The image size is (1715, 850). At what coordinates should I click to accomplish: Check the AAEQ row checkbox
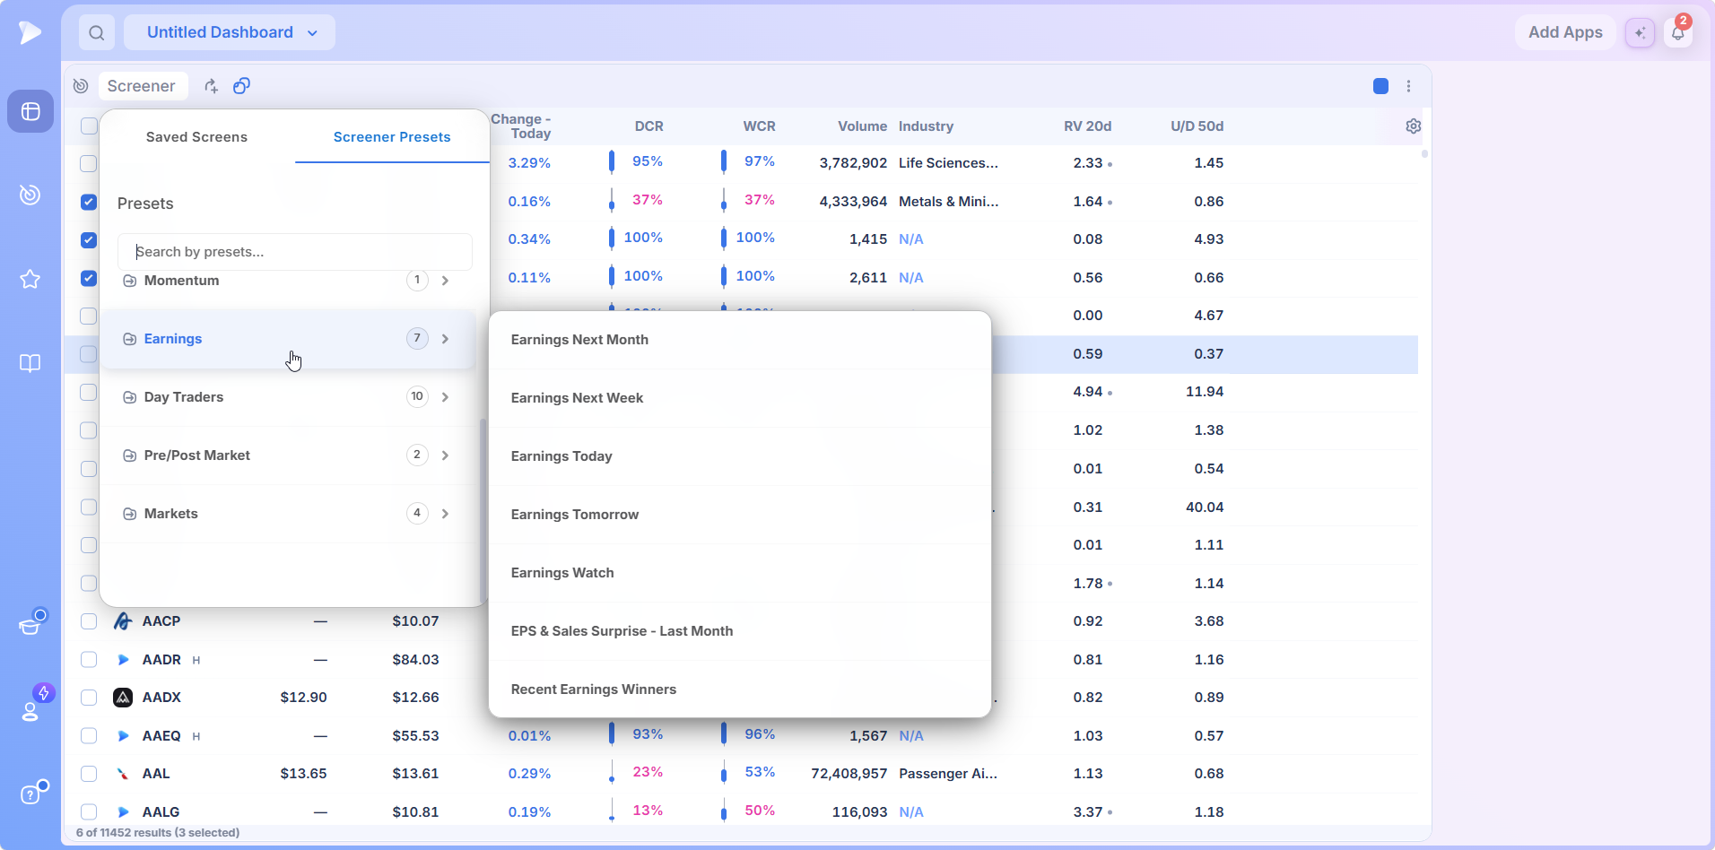[89, 736]
